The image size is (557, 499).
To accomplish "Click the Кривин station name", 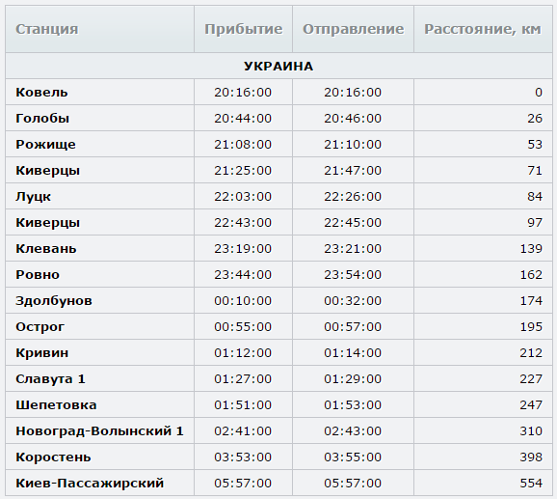I will [41, 353].
